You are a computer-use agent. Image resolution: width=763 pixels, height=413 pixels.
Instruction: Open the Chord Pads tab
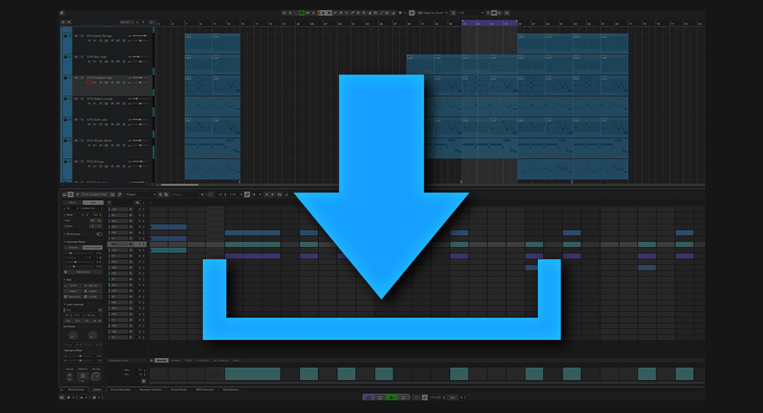click(179, 389)
